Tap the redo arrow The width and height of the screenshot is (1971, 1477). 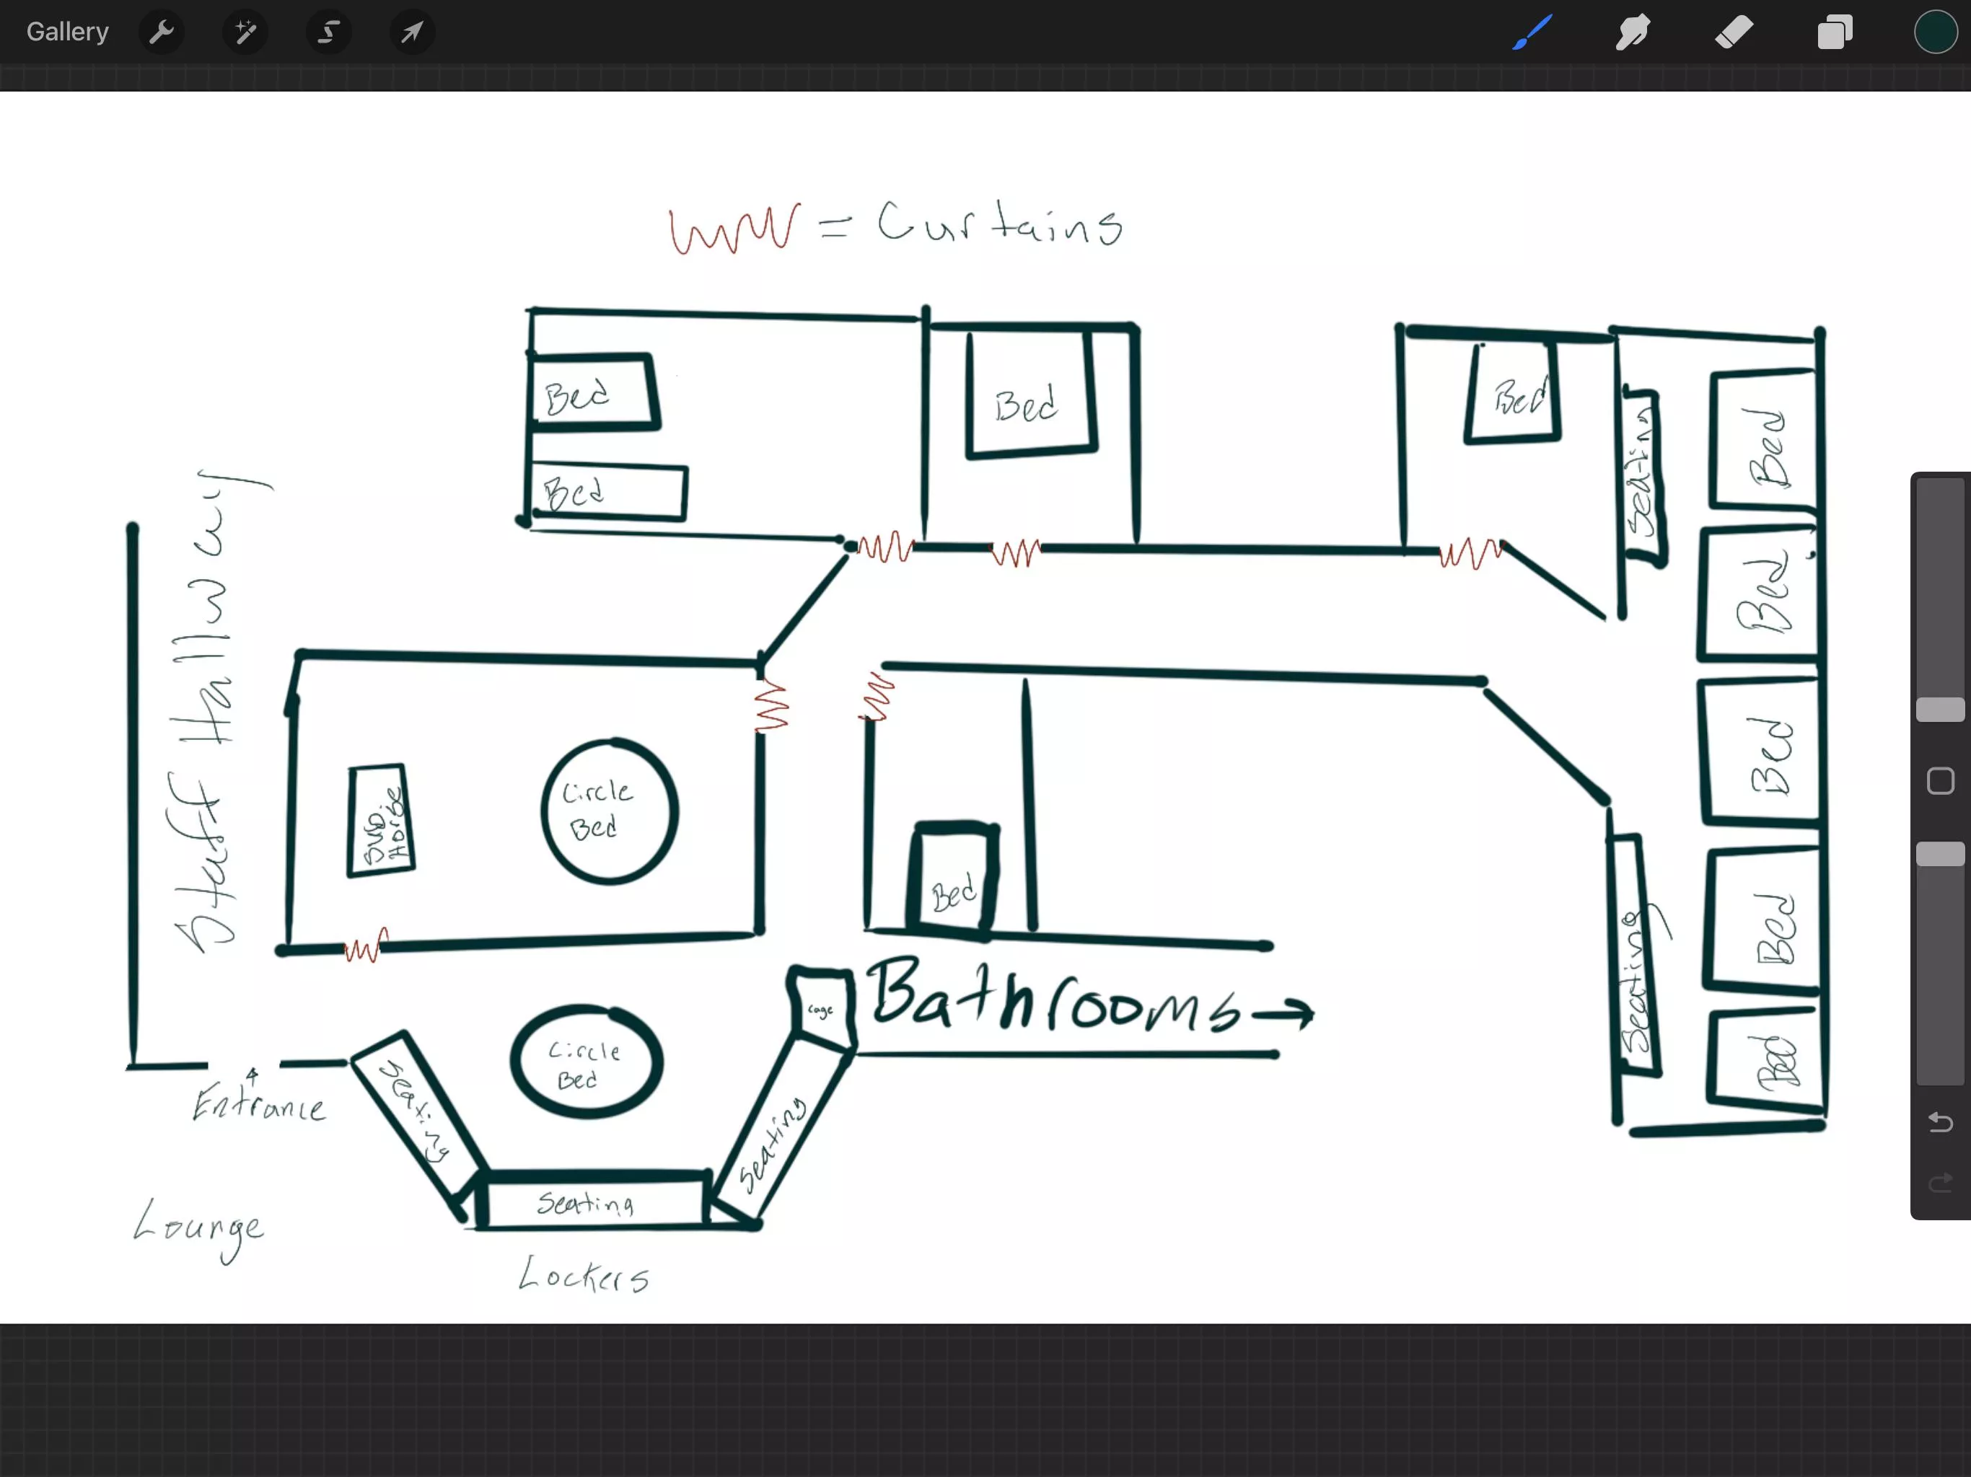pos(1940,1182)
